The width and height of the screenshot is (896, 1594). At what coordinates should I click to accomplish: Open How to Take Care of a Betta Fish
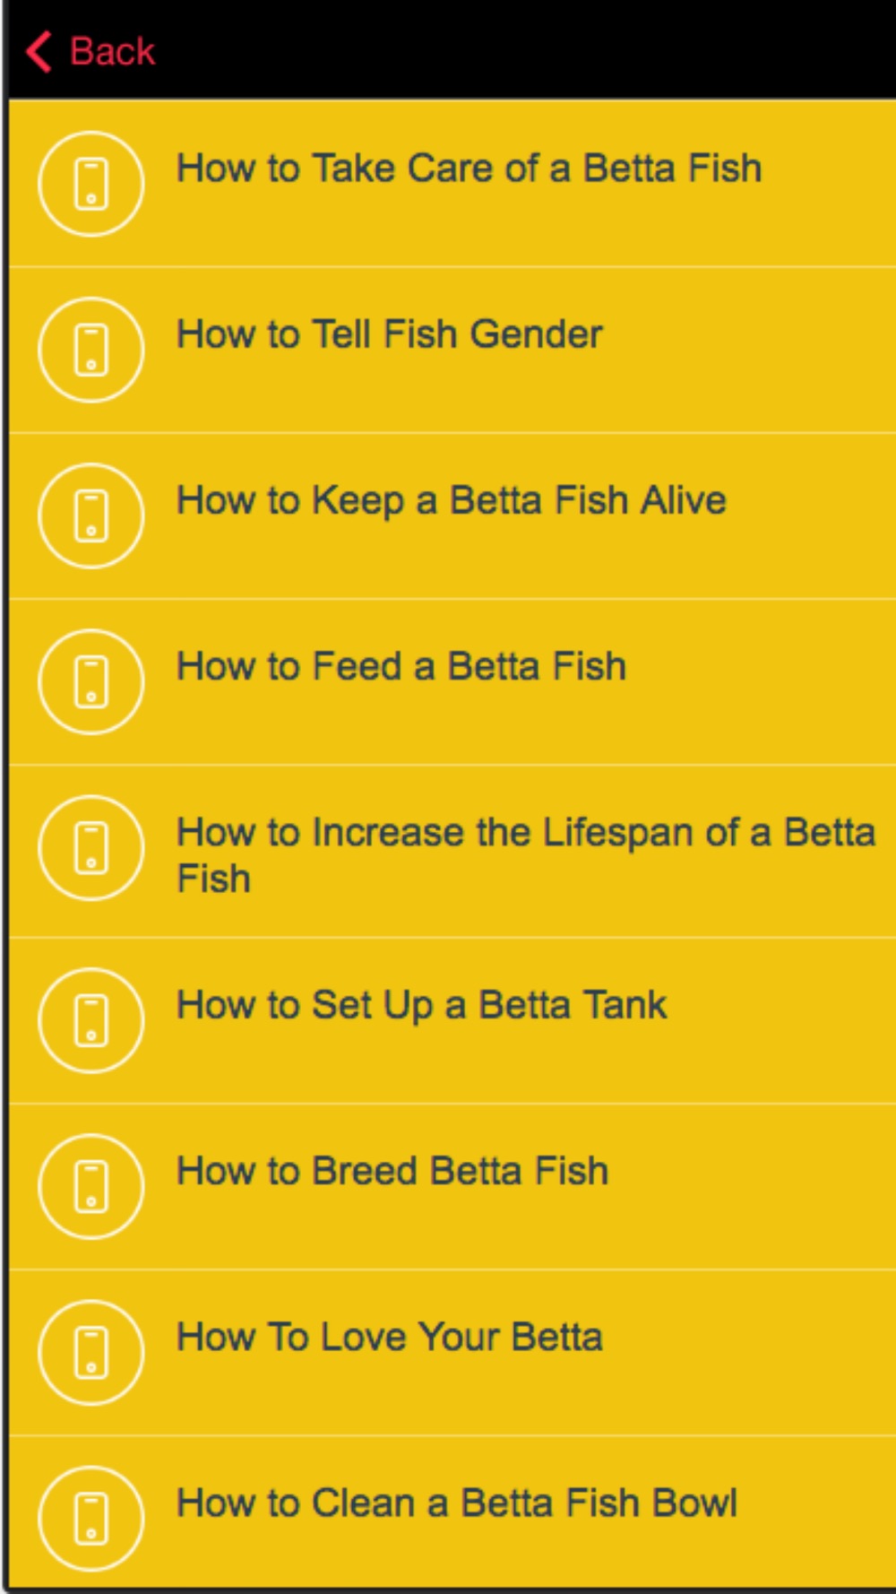click(x=469, y=169)
